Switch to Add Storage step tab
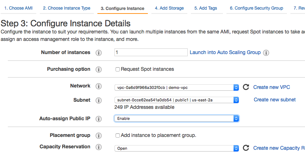 [169, 8]
